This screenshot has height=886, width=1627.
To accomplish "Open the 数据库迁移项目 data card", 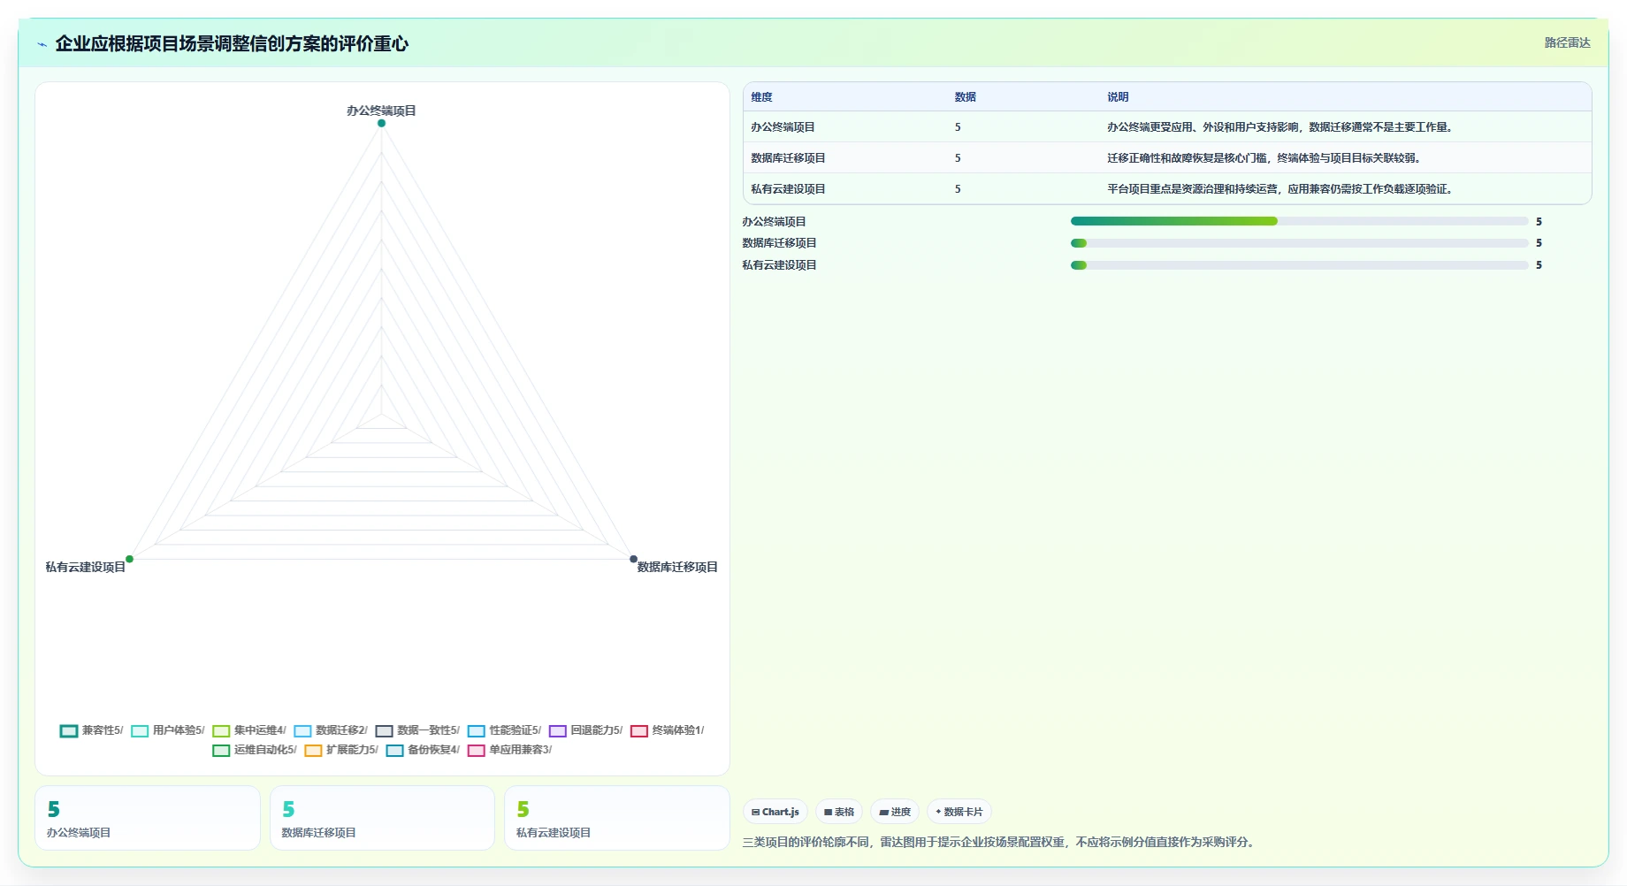I will coord(382,818).
